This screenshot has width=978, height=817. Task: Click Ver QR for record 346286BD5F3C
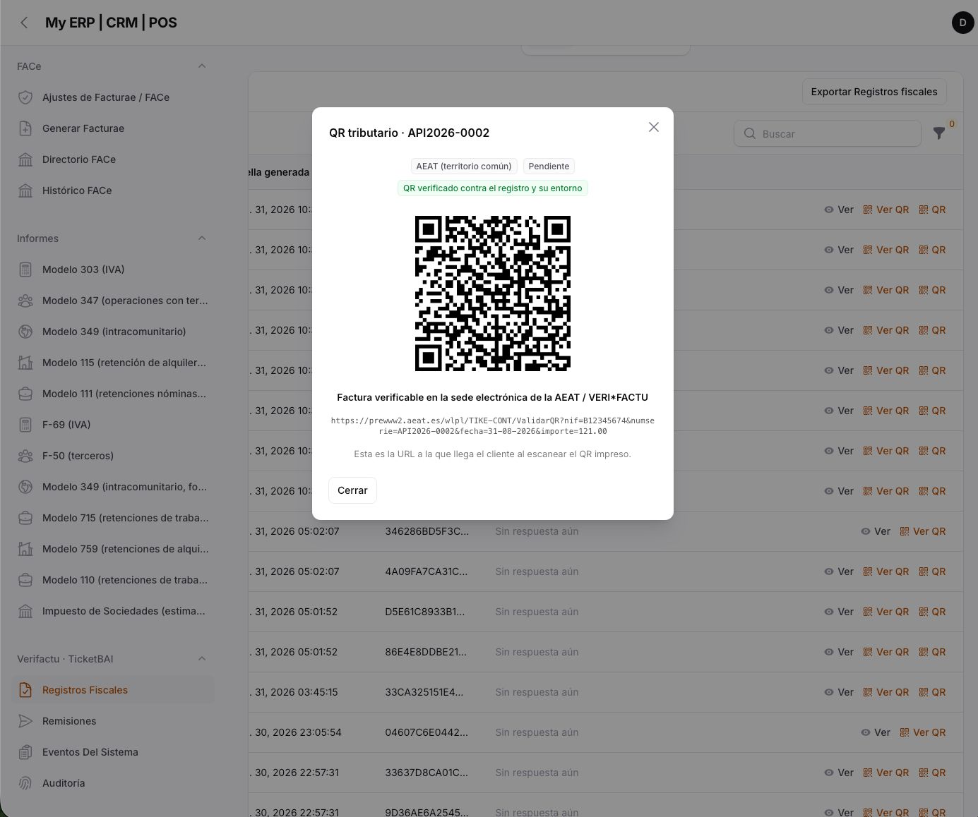point(922,531)
